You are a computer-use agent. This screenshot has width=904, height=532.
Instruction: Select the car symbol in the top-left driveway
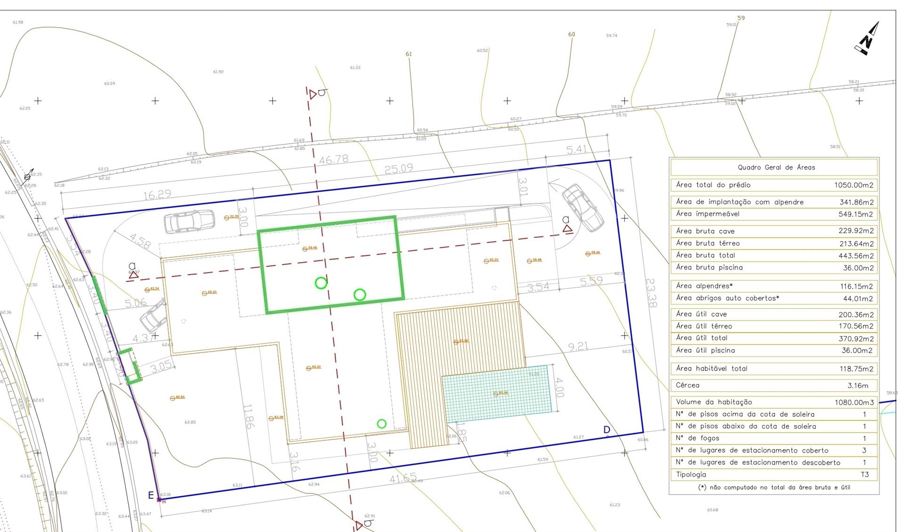coord(189,221)
